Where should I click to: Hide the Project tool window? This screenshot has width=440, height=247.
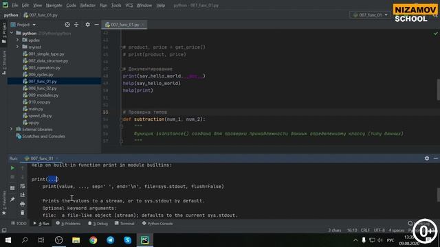tap(96, 25)
